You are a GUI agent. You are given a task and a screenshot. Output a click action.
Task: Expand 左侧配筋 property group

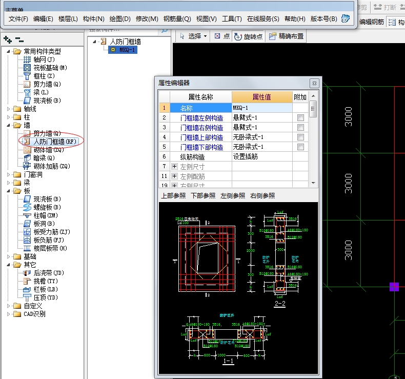[175, 176]
